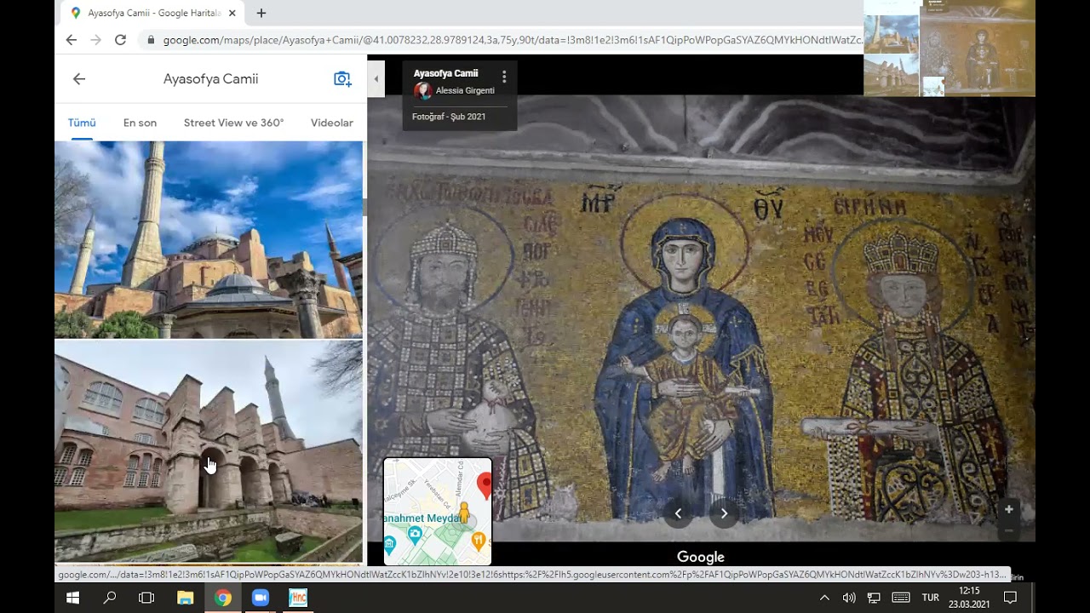Go back using the browser back arrow
This screenshot has width=1090, height=613.
tap(71, 40)
